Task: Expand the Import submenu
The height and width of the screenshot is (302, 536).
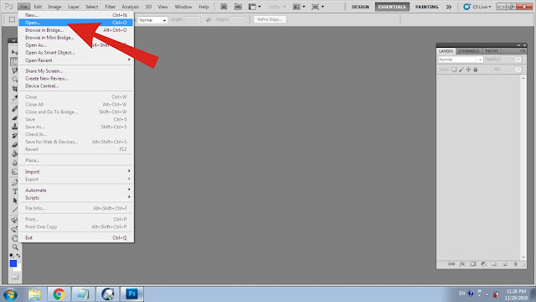Action: tap(76, 171)
